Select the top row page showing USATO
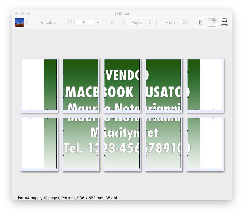This screenshot has height=215, width=244. [x=164, y=85]
